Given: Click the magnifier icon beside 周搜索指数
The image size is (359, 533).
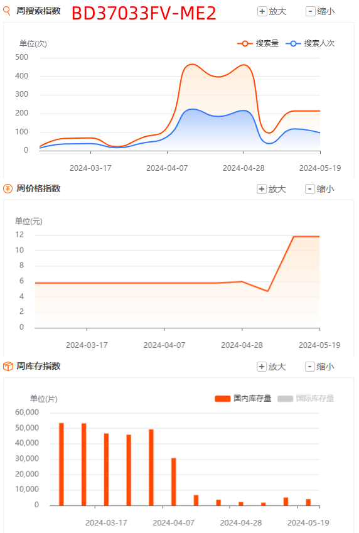Looking at the screenshot, I should (x=7, y=11).
